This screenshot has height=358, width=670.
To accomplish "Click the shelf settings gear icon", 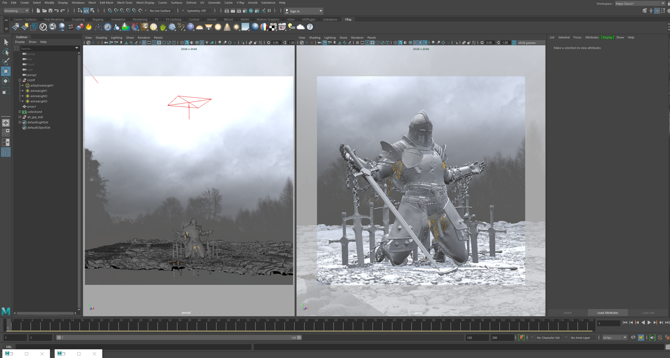I will click(6, 29).
